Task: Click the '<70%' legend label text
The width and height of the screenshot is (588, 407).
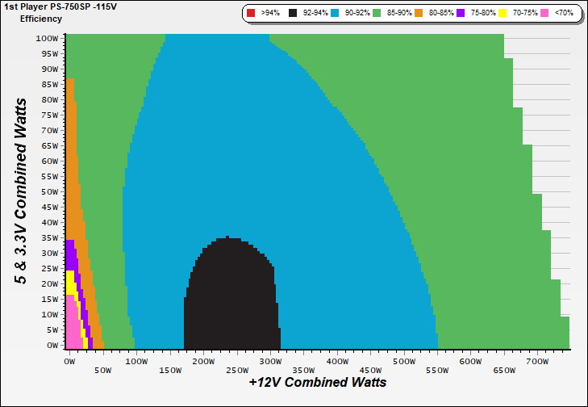Action: (x=562, y=14)
